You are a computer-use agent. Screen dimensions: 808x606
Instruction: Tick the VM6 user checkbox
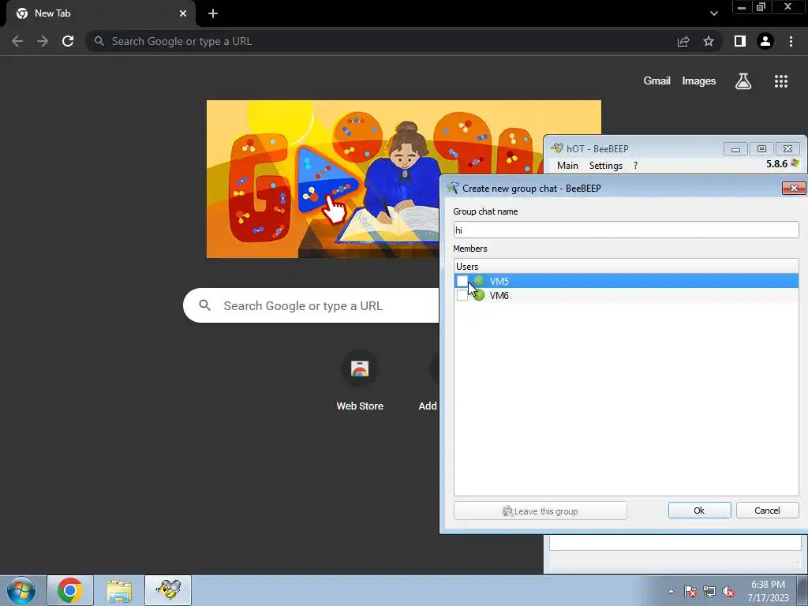pos(462,295)
